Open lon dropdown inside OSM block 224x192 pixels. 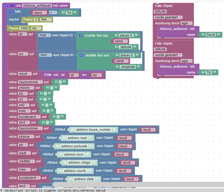point(97,75)
